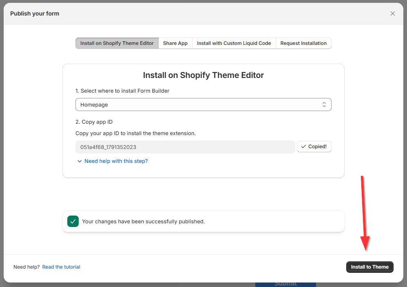This screenshot has height=287, width=407.
Task: Select the Install on Shopify Theme Editor tab
Action: point(117,43)
